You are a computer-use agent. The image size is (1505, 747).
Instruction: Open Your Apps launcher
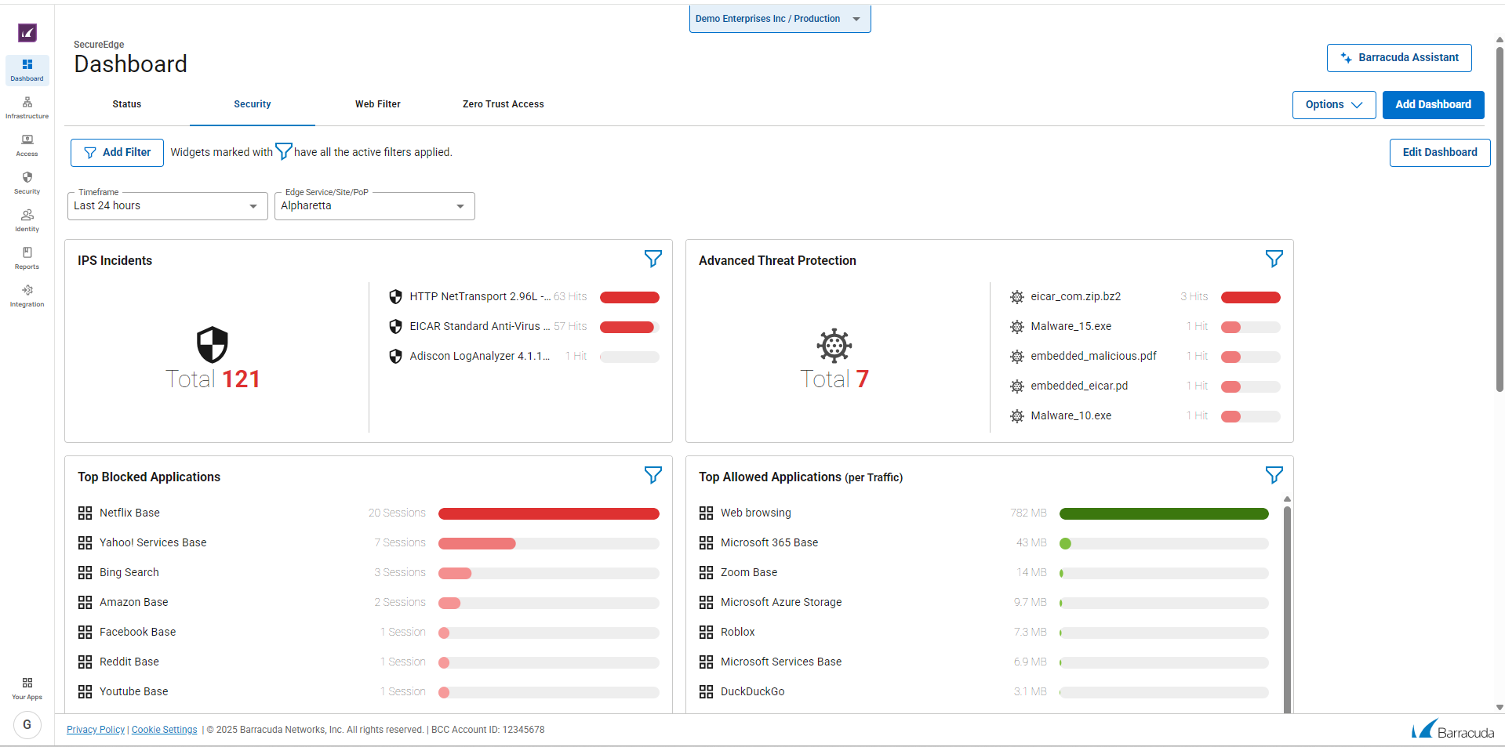tap(27, 688)
